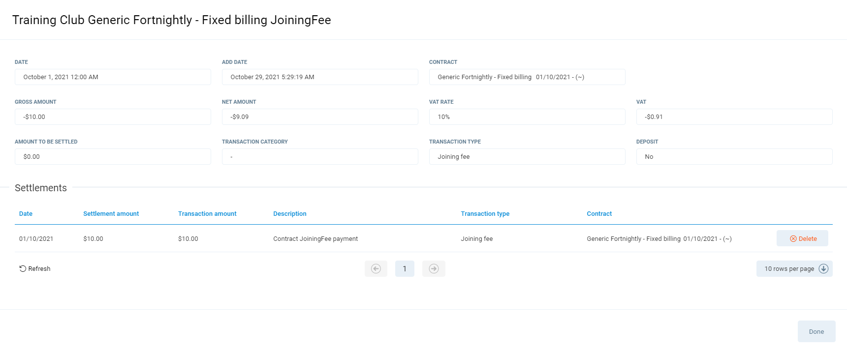
Task: Sort settlements by Date column
Action: (26, 214)
